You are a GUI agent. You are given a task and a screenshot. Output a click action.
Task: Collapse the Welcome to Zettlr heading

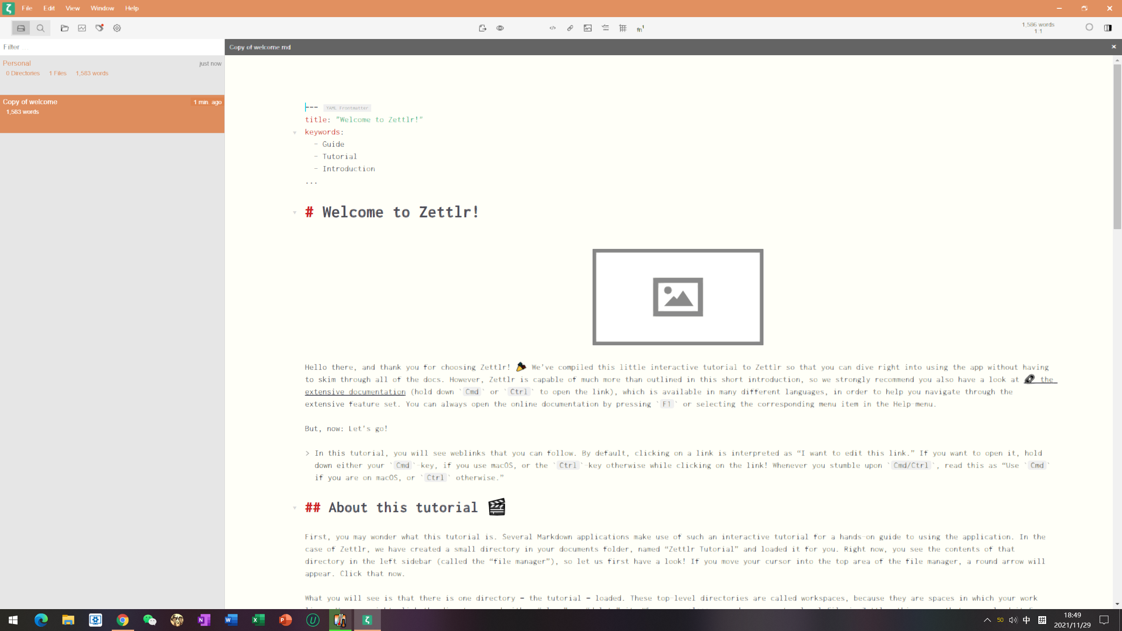point(295,213)
